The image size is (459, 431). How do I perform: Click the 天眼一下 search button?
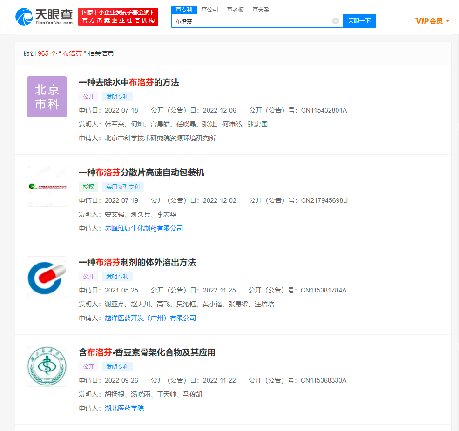tap(359, 20)
